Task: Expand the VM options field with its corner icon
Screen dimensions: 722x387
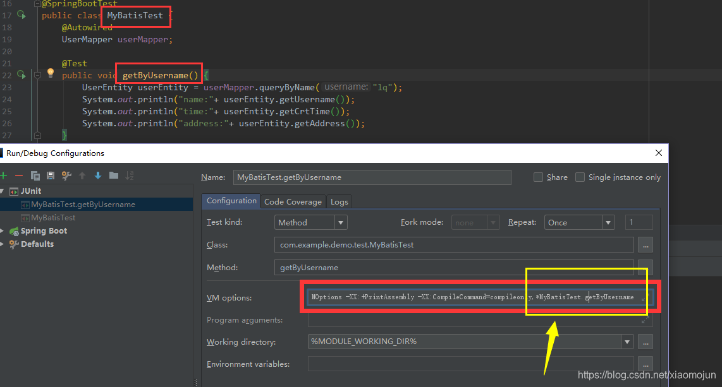Action: (645, 299)
